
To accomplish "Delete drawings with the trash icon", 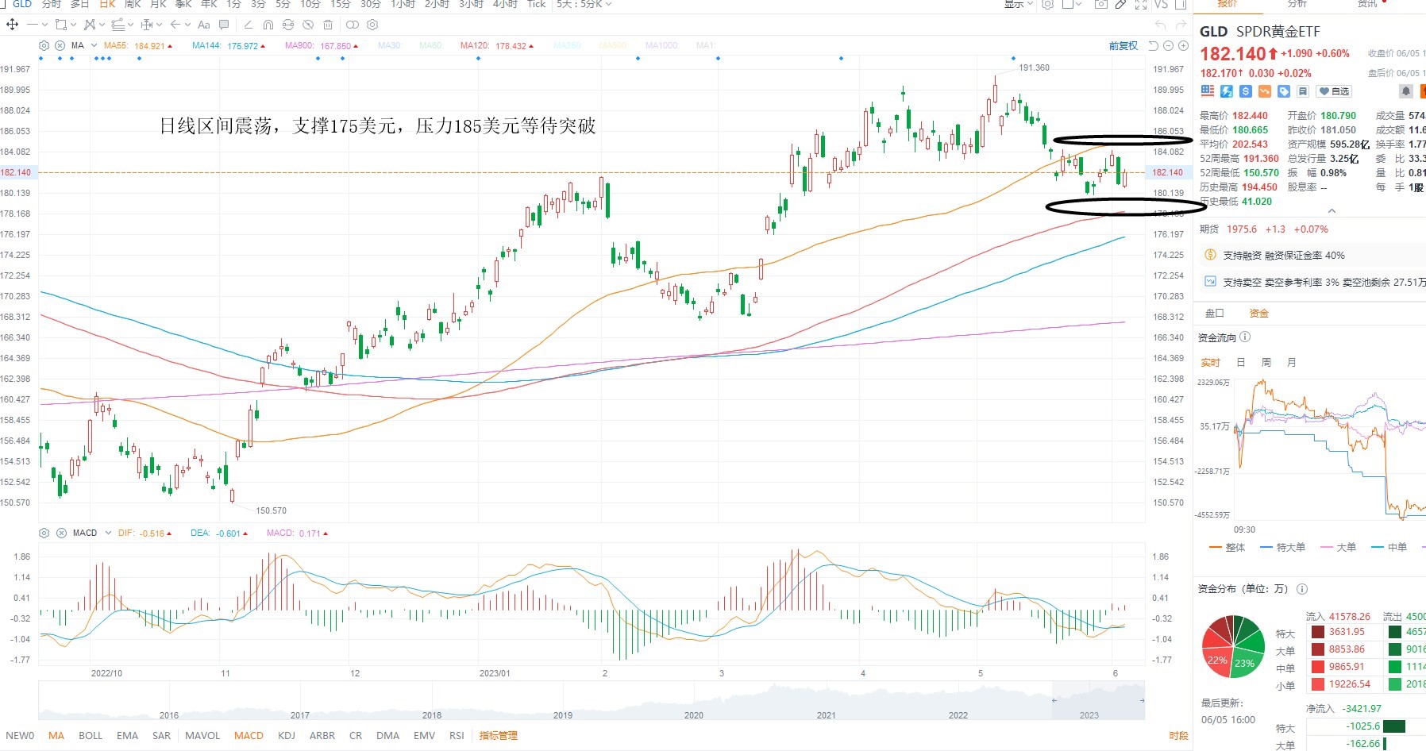I will 327,25.
